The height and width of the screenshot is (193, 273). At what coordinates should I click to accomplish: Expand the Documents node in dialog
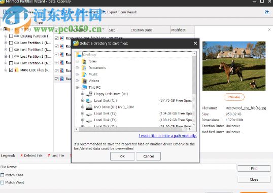[x=77, y=68]
